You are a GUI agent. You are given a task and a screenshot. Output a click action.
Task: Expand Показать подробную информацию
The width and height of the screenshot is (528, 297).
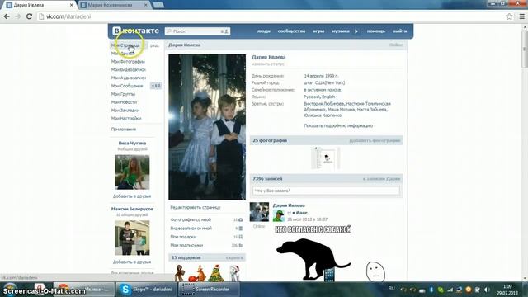(x=338, y=125)
